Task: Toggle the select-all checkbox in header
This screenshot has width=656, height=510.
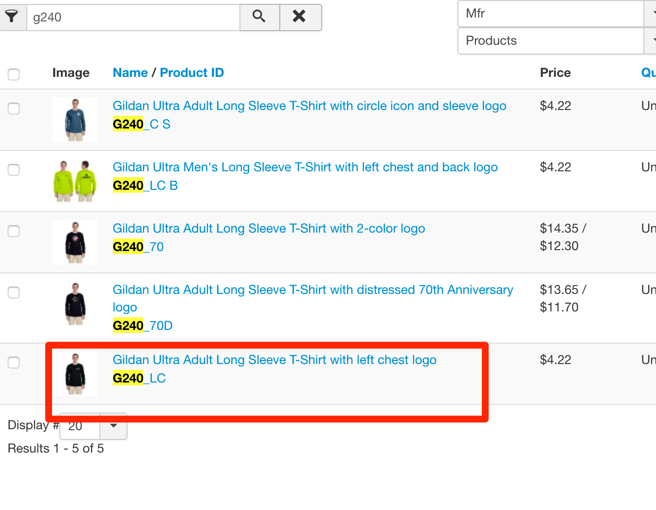Action: [x=14, y=74]
